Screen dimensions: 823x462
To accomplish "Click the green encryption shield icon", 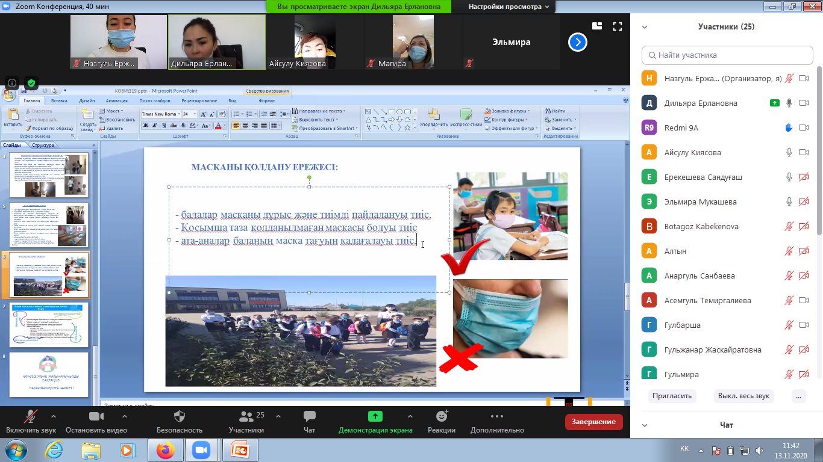I will [31, 83].
